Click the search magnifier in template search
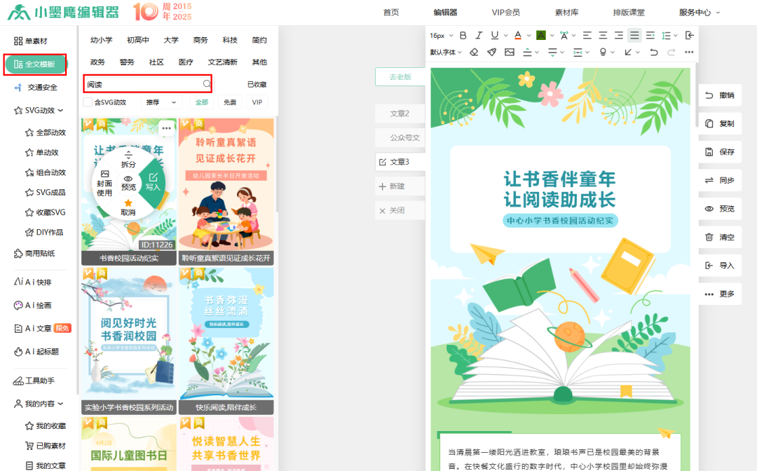This screenshot has width=757, height=471. coord(207,84)
